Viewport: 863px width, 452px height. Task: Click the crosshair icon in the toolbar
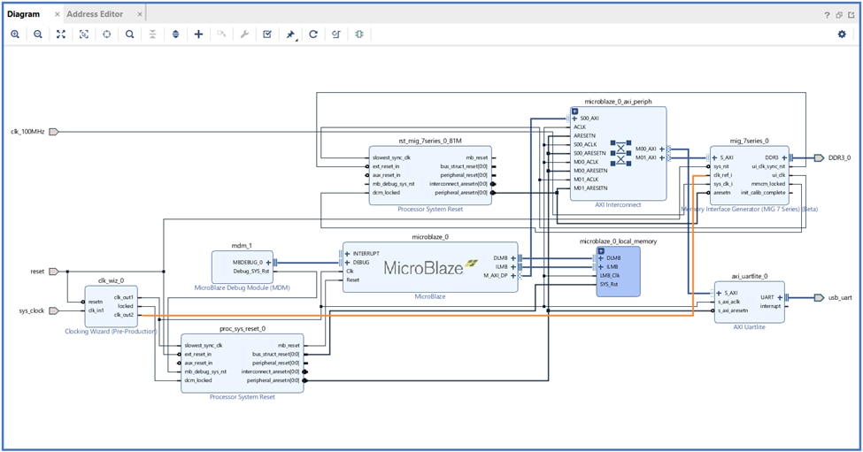[x=107, y=34]
